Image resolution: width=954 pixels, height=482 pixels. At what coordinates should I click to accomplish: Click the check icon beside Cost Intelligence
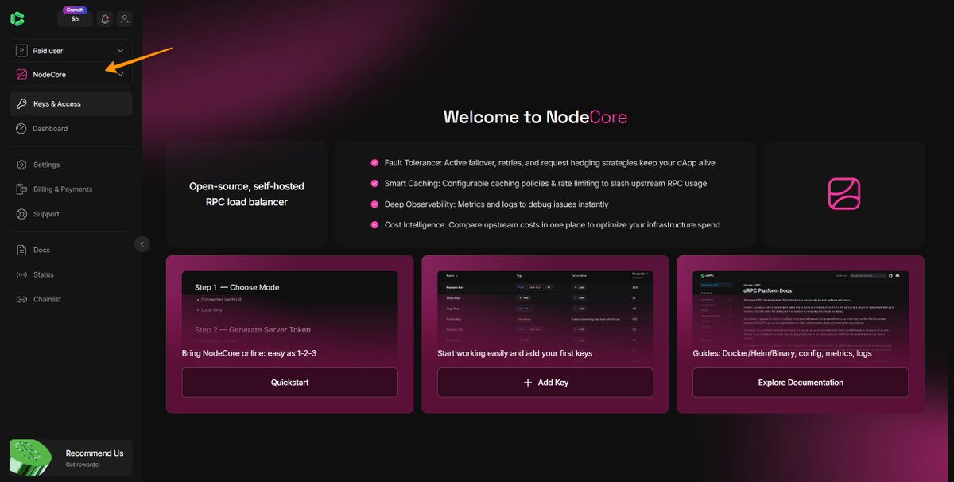click(x=374, y=224)
